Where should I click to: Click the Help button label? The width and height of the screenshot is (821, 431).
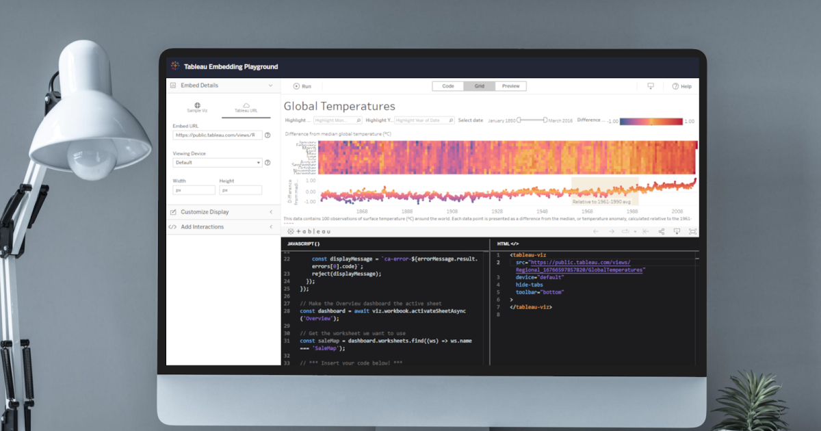click(686, 87)
